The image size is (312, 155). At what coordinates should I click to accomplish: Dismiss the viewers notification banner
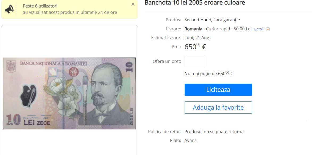tap(133, 4)
